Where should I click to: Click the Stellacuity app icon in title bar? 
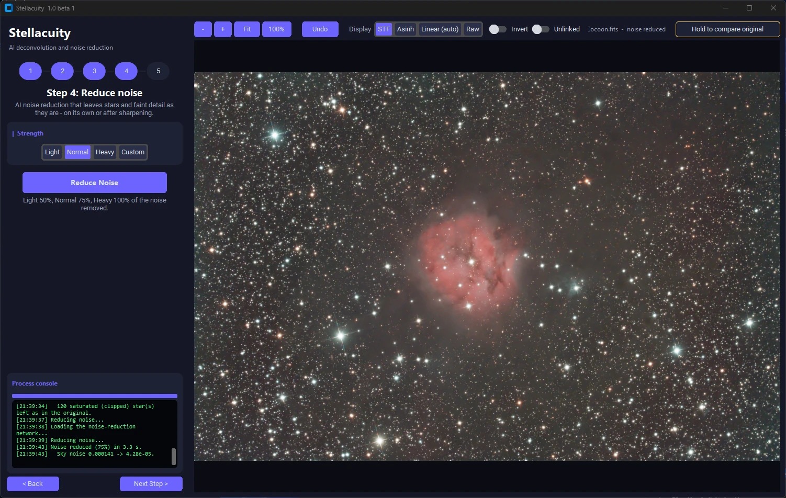click(8, 8)
